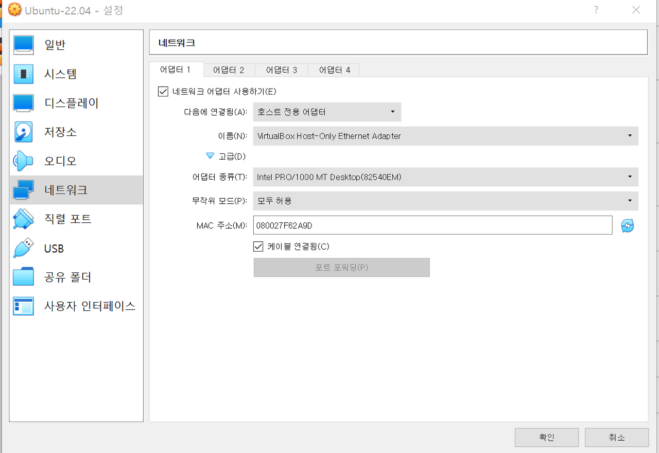This screenshot has width=659, height=453.
Task: Select the 공유 폴더 text label
Action: pos(68,277)
